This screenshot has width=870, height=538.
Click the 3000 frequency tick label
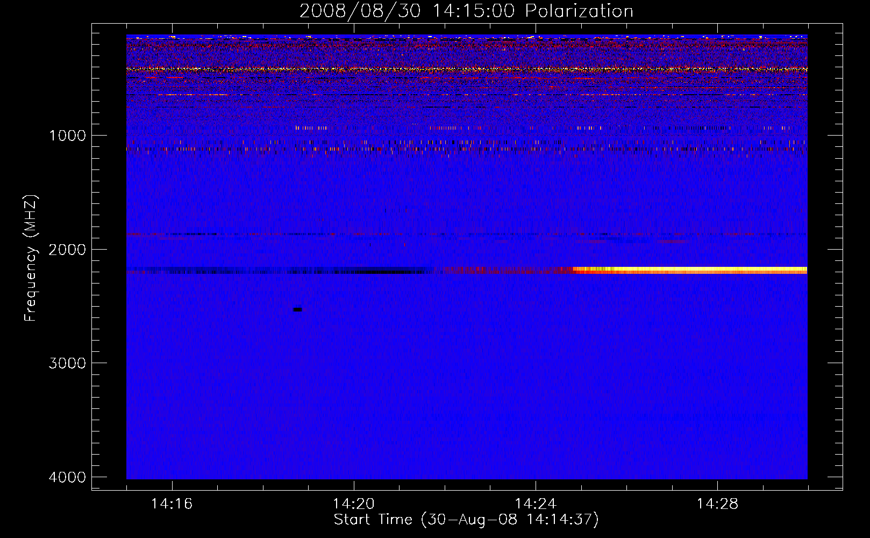[67, 363]
